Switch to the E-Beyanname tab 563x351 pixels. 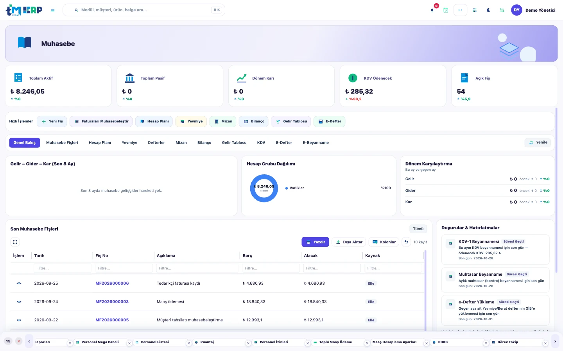pyautogui.click(x=316, y=143)
